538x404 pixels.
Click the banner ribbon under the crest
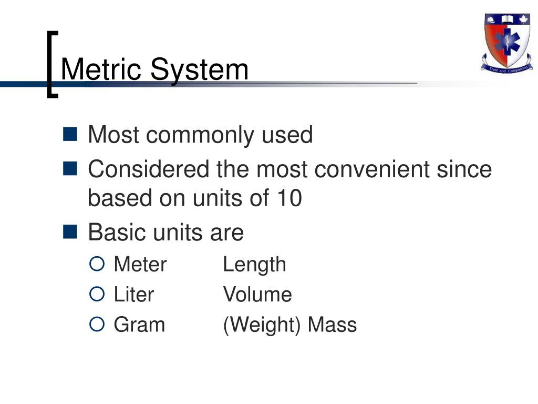507,66
